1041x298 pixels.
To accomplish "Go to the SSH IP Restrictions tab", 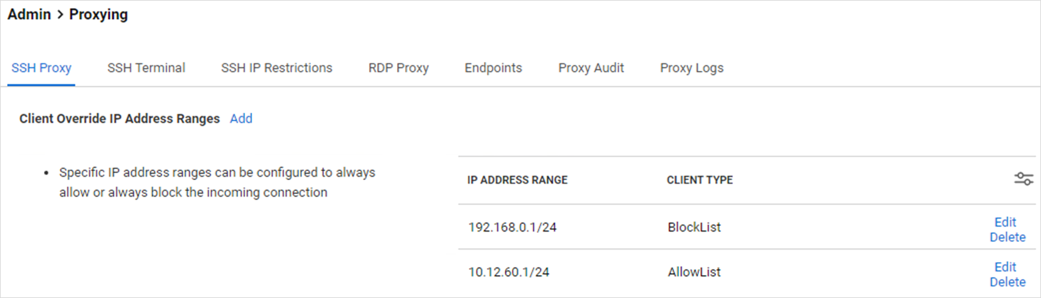I will (276, 68).
